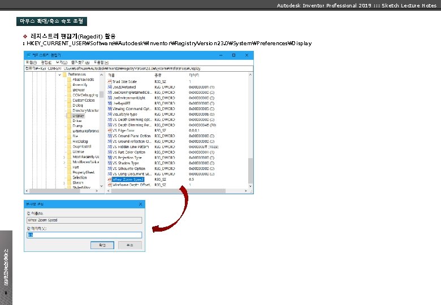
Task: Open the 즐겨찾기 menu in Registry Editor
Action: click(80, 62)
